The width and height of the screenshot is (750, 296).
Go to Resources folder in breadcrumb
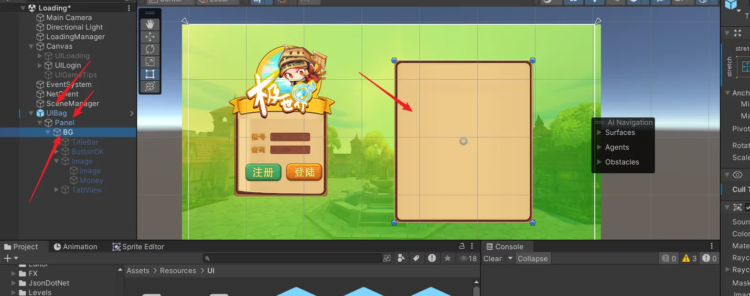point(178,271)
